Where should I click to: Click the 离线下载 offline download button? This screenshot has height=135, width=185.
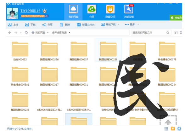108,25
